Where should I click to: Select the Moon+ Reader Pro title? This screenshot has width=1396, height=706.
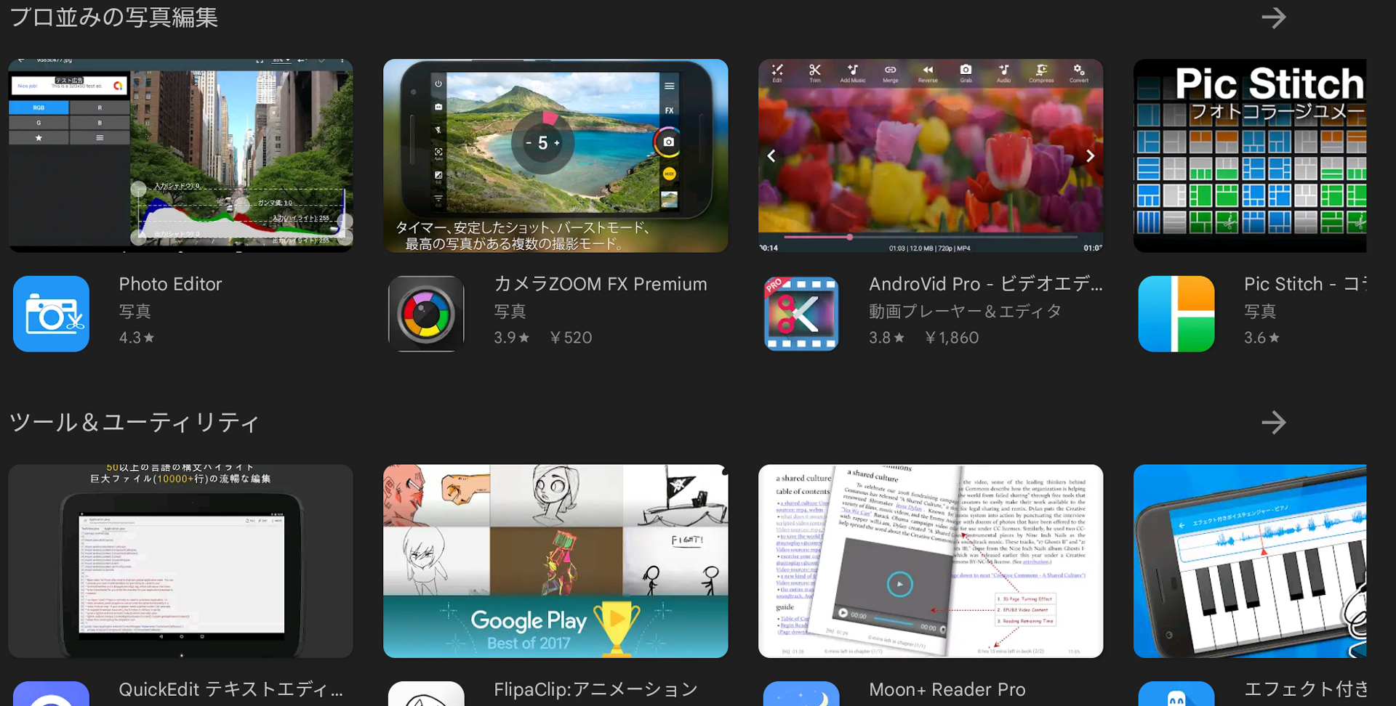pos(947,689)
